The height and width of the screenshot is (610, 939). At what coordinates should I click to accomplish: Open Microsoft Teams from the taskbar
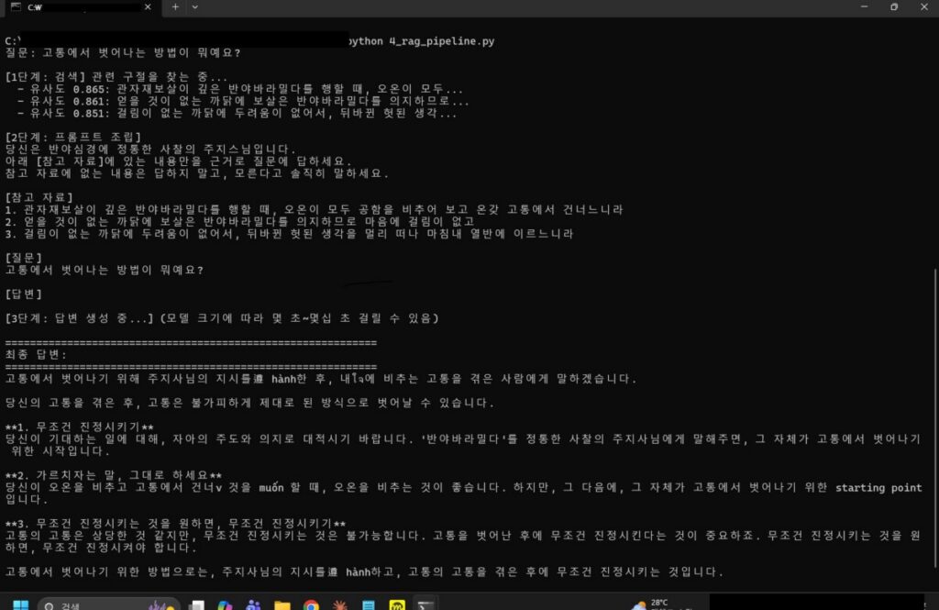click(253, 605)
